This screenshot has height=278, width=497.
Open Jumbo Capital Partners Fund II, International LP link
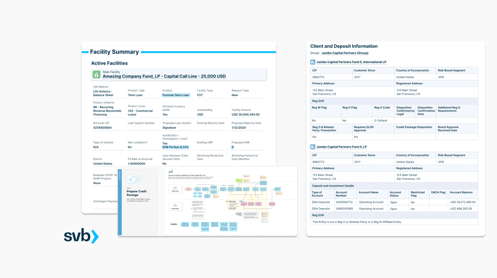[x=351, y=62]
